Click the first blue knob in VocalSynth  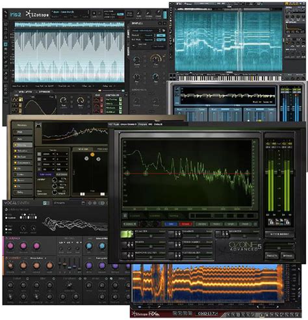(x=88, y=246)
